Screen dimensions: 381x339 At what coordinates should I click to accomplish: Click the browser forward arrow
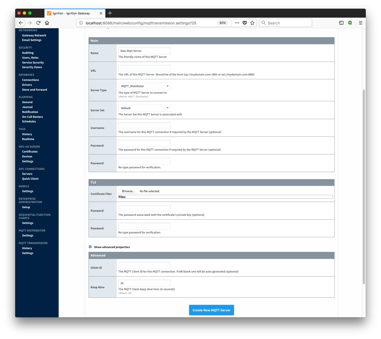tap(30, 23)
